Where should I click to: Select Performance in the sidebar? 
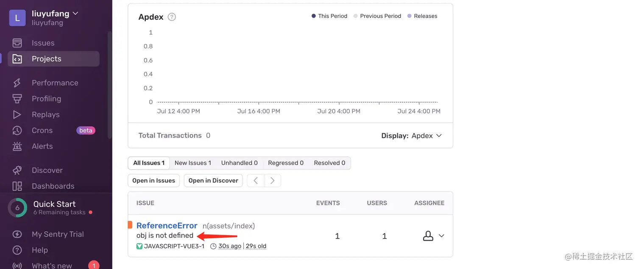click(x=55, y=82)
